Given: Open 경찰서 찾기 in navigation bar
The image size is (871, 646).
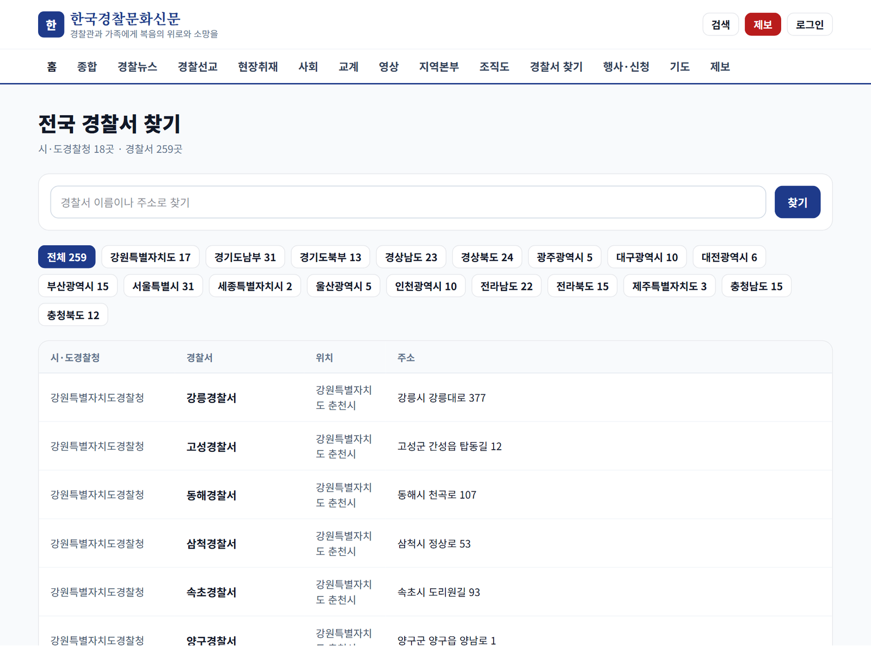Looking at the screenshot, I should pyautogui.click(x=556, y=66).
